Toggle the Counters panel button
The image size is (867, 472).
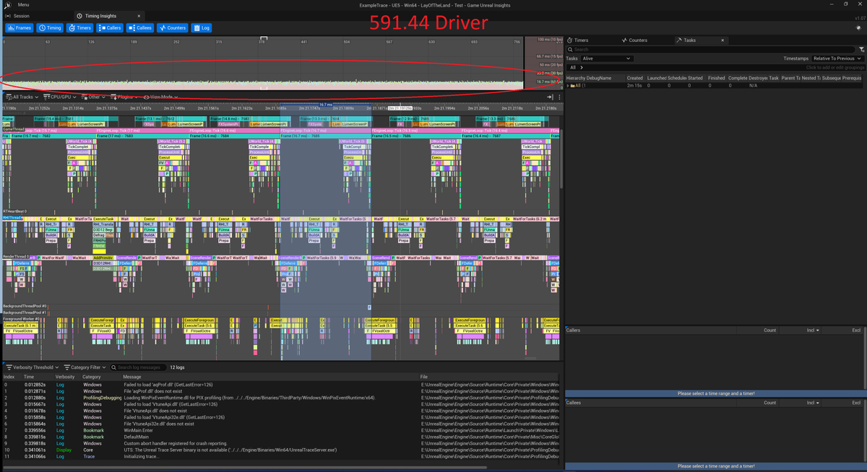(172, 27)
